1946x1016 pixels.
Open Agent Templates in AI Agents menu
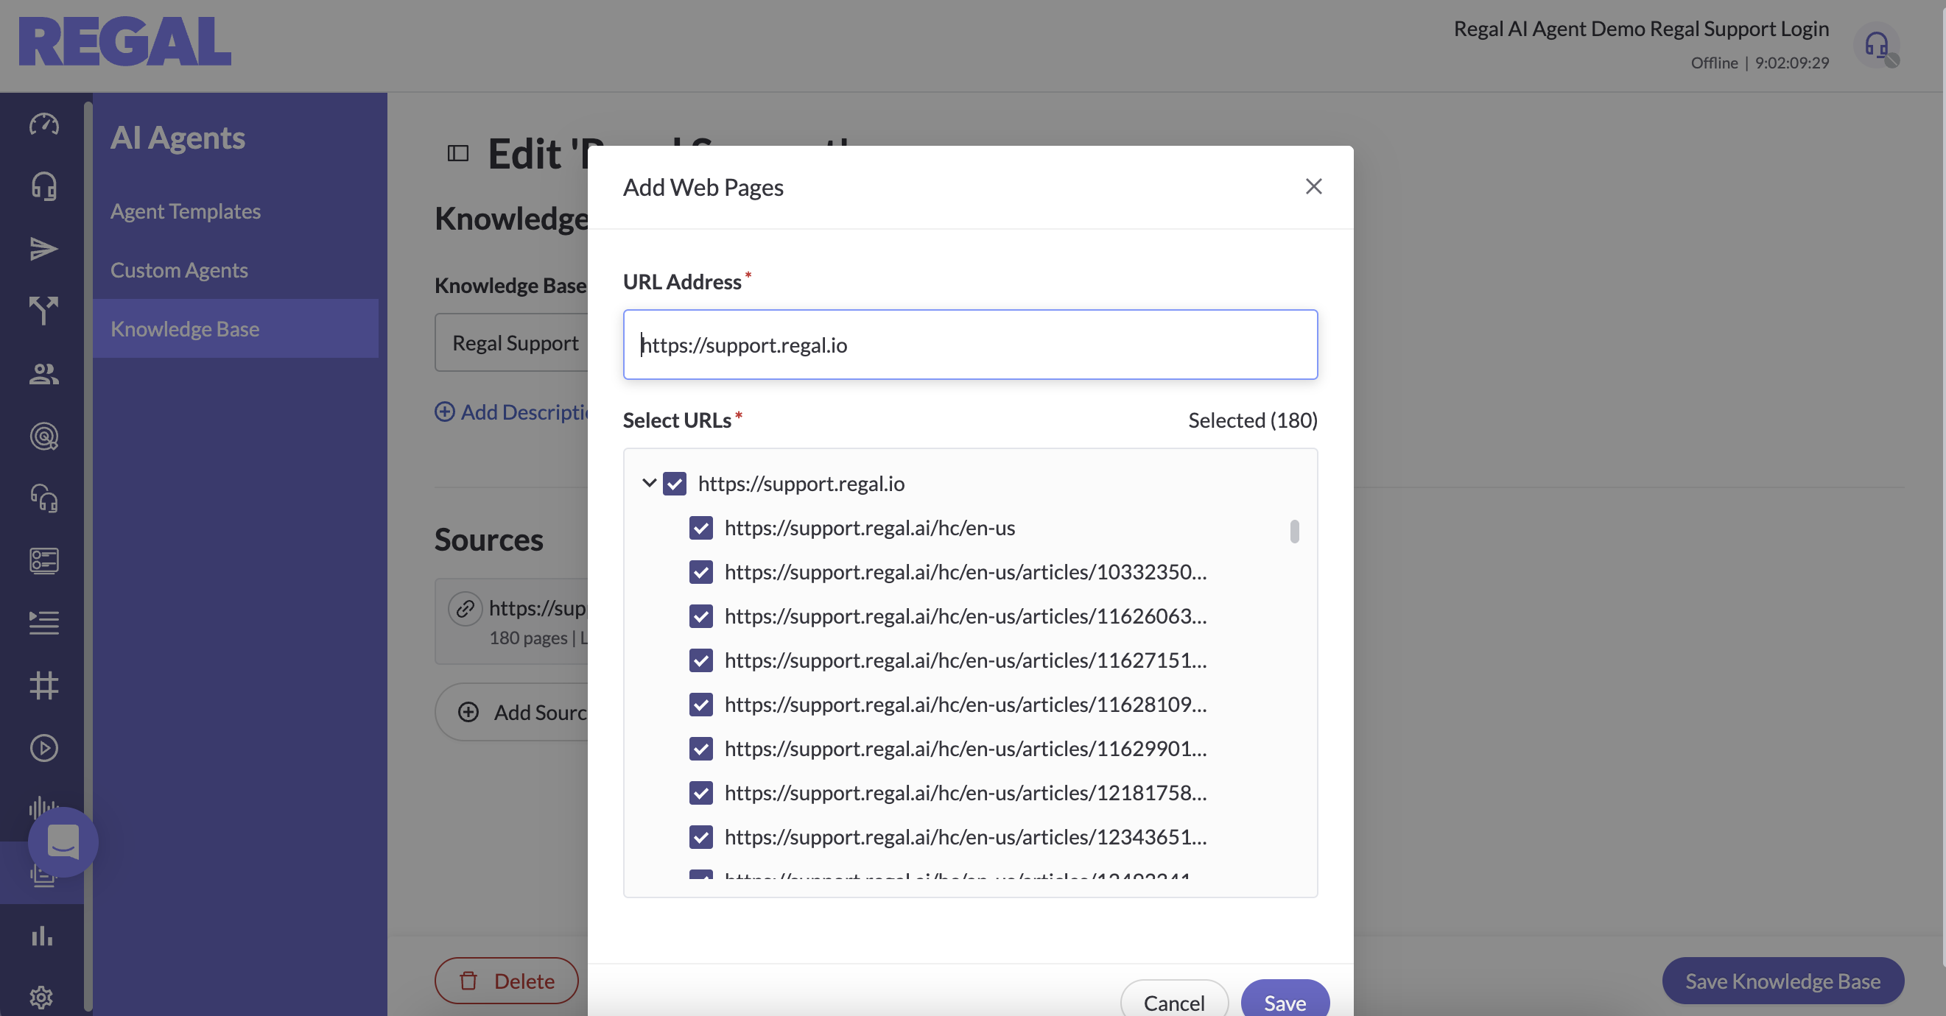pyautogui.click(x=185, y=211)
